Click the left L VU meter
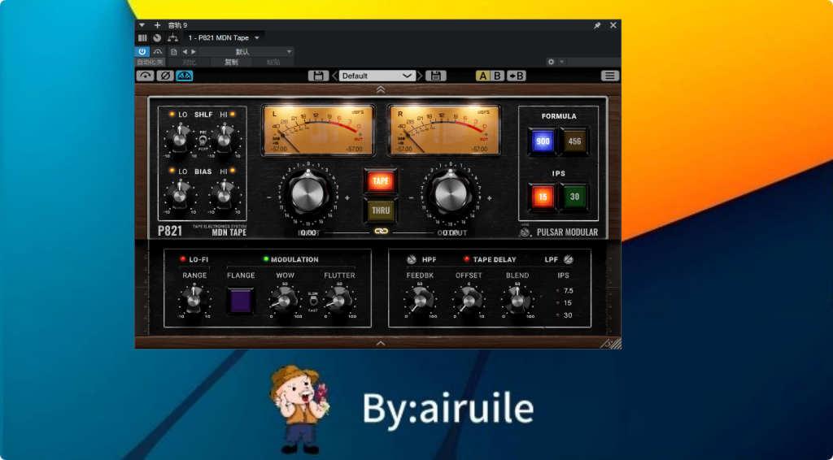This screenshot has width=833, height=460. tap(318, 130)
